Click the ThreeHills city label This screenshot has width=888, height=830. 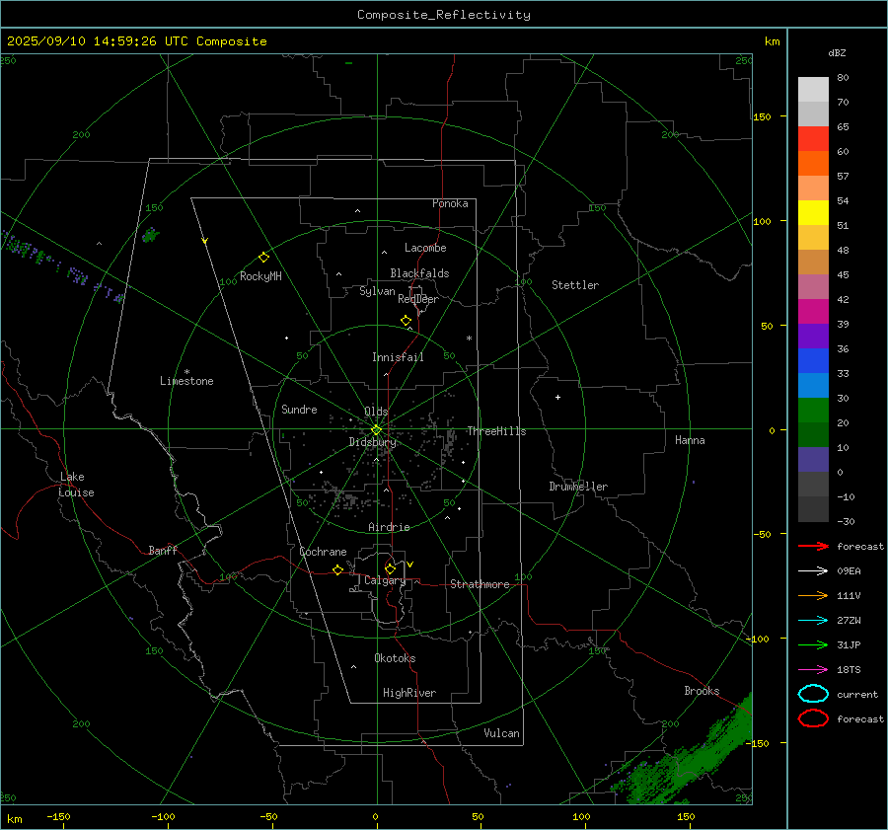click(x=496, y=431)
